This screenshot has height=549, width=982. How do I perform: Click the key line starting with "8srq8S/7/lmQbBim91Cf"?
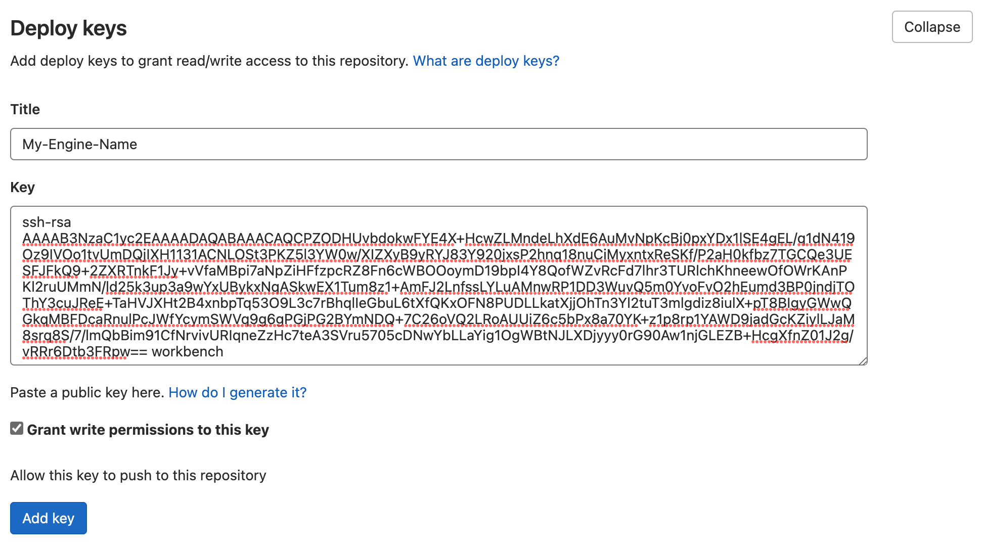437,336
